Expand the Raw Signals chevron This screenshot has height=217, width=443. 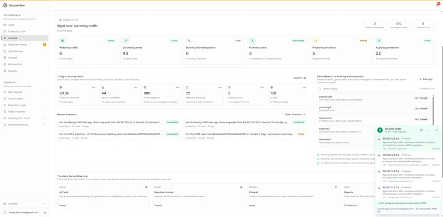45,92
